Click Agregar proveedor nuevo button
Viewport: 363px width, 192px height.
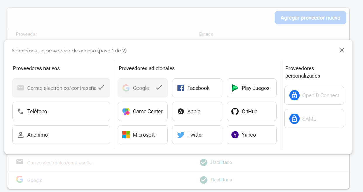coord(310,18)
